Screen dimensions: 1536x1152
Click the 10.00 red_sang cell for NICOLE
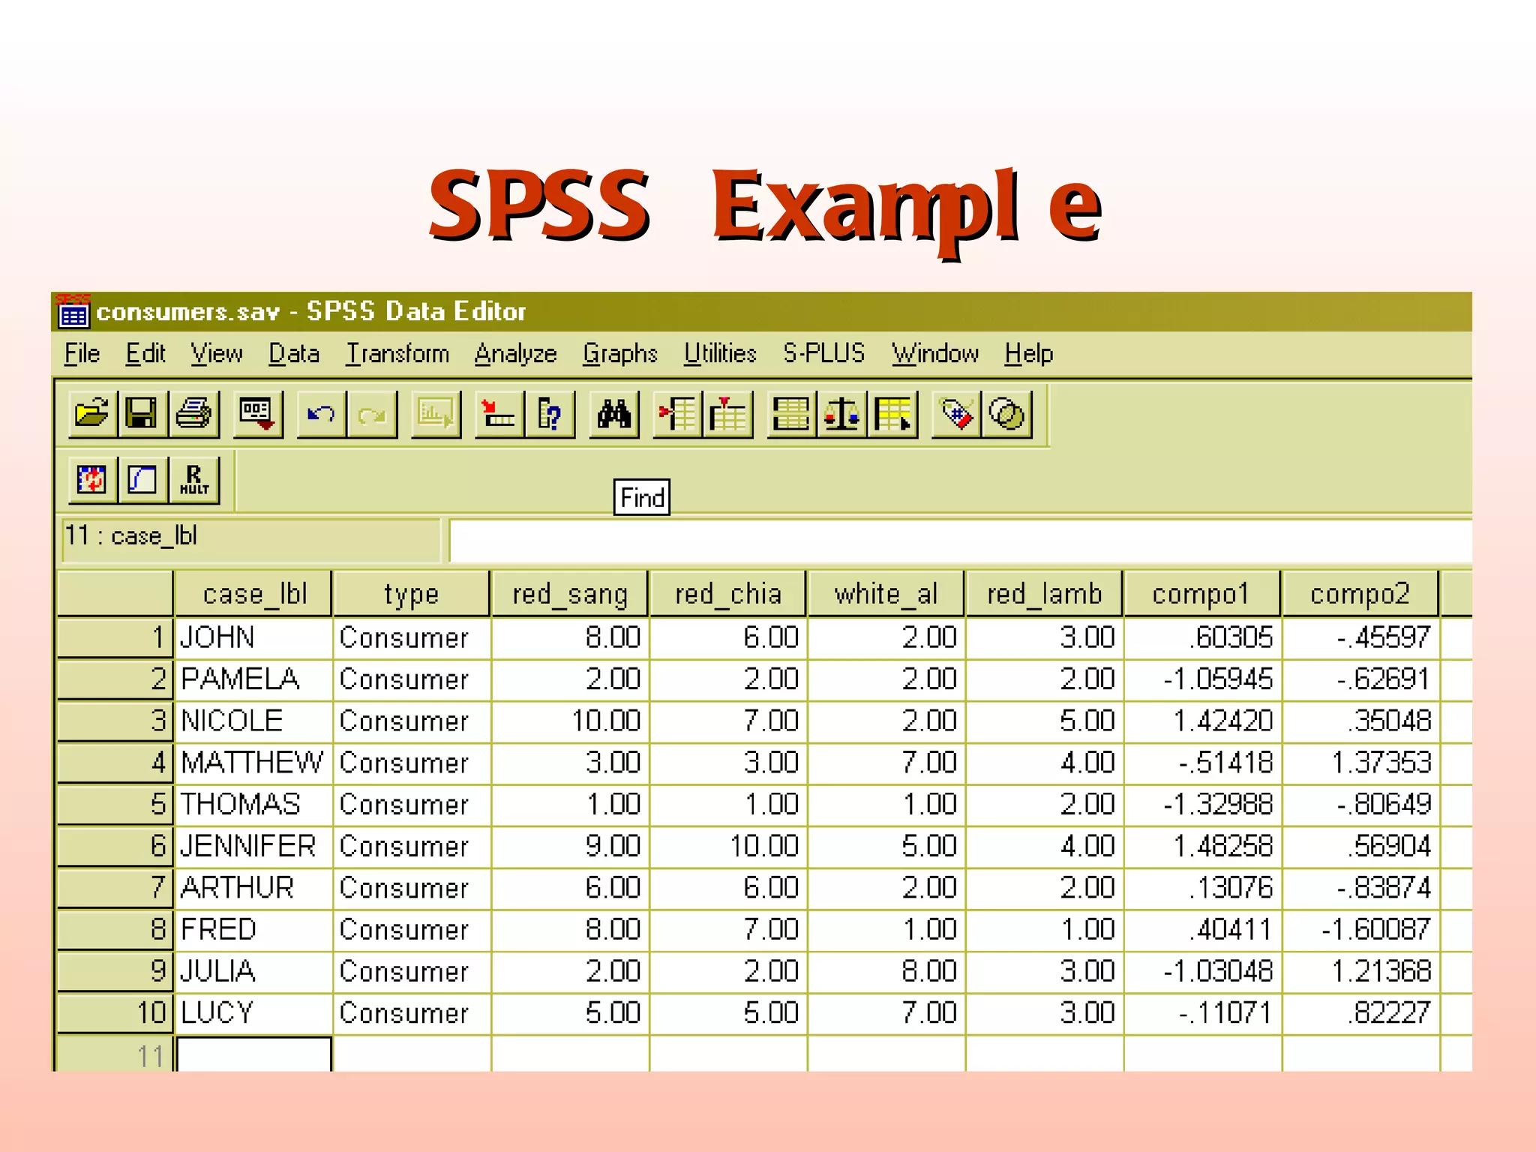coord(570,721)
